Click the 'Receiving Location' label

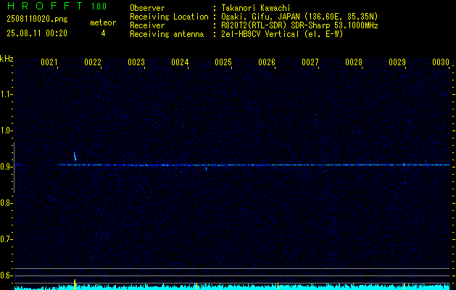tap(169, 17)
